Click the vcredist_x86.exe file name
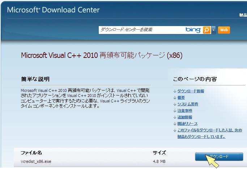The height and width of the screenshot is (169, 247). [36, 161]
